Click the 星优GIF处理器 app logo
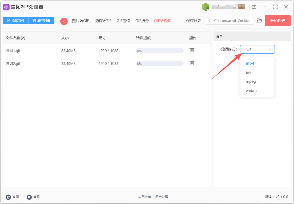This screenshot has width=294, height=204. (6, 7)
